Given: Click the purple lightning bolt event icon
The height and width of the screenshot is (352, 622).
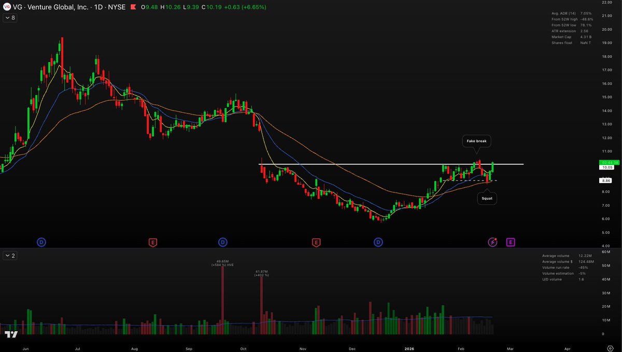Looking at the screenshot, I should pos(493,242).
